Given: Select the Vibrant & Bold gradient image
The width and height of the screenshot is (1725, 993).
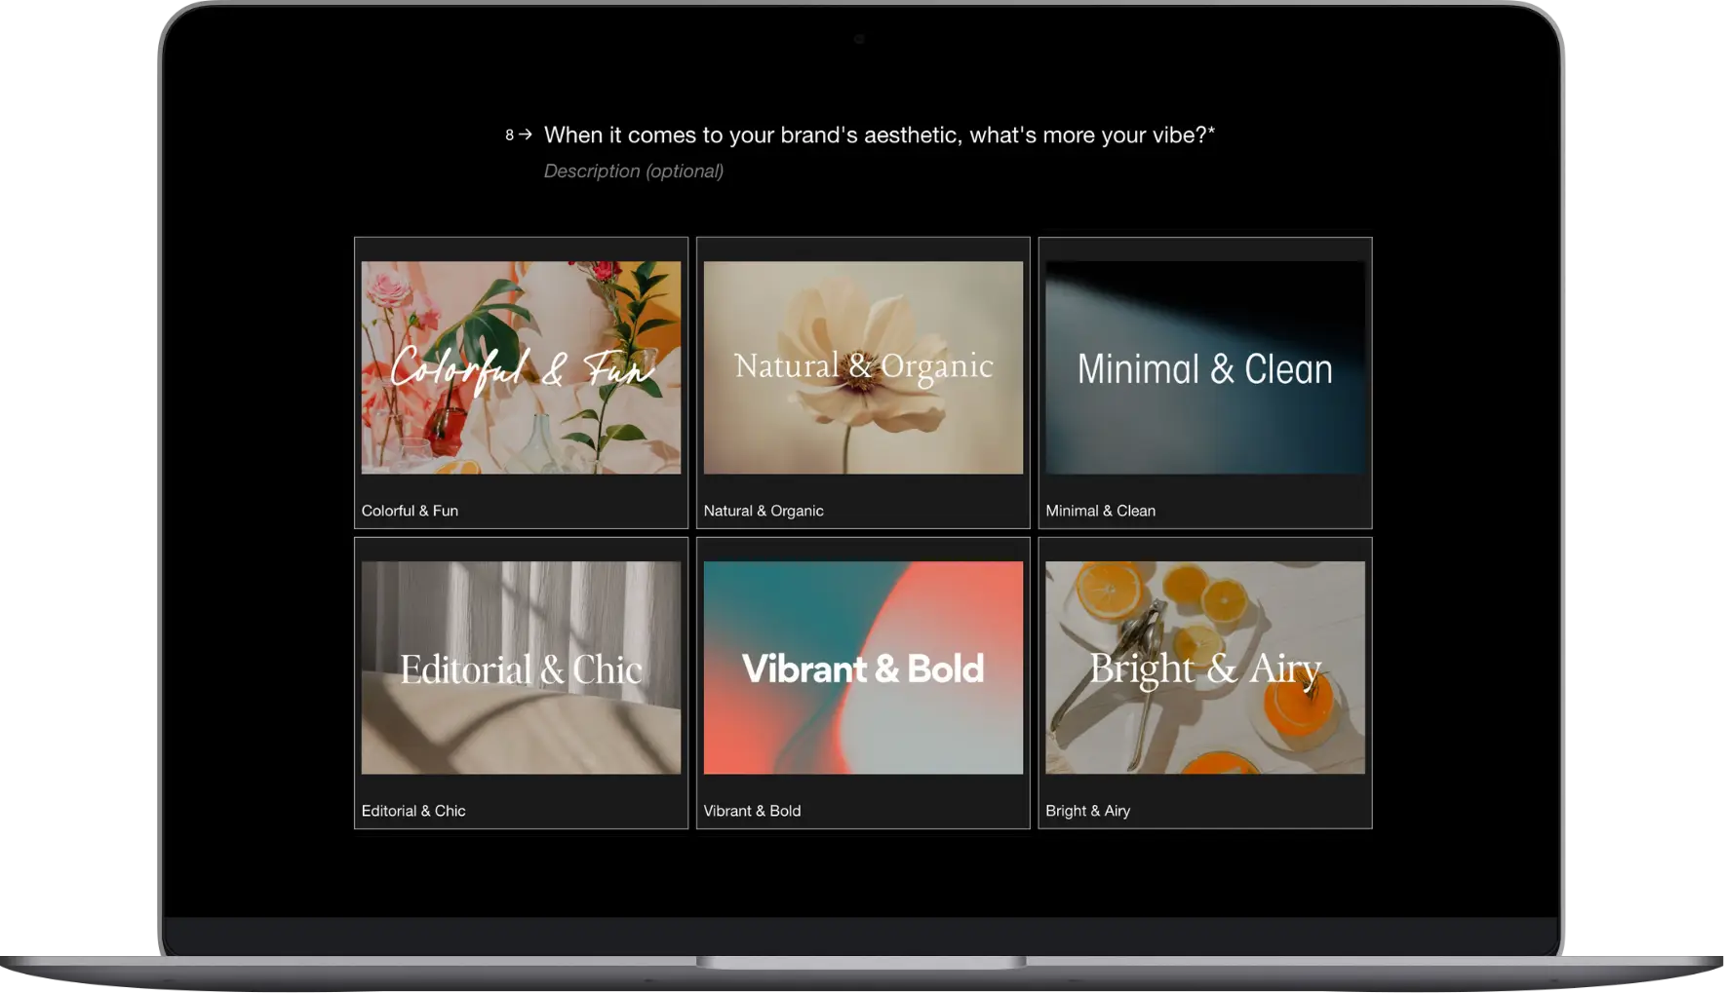Looking at the screenshot, I should click(x=863, y=668).
